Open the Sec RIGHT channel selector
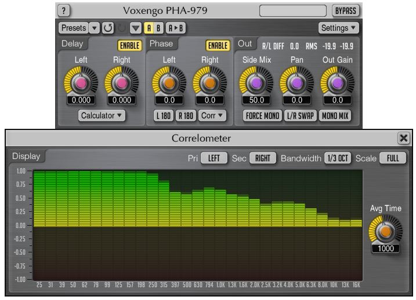Image resolution: width=416 pixels, height=300 pixels. click(x=263, y=158)
